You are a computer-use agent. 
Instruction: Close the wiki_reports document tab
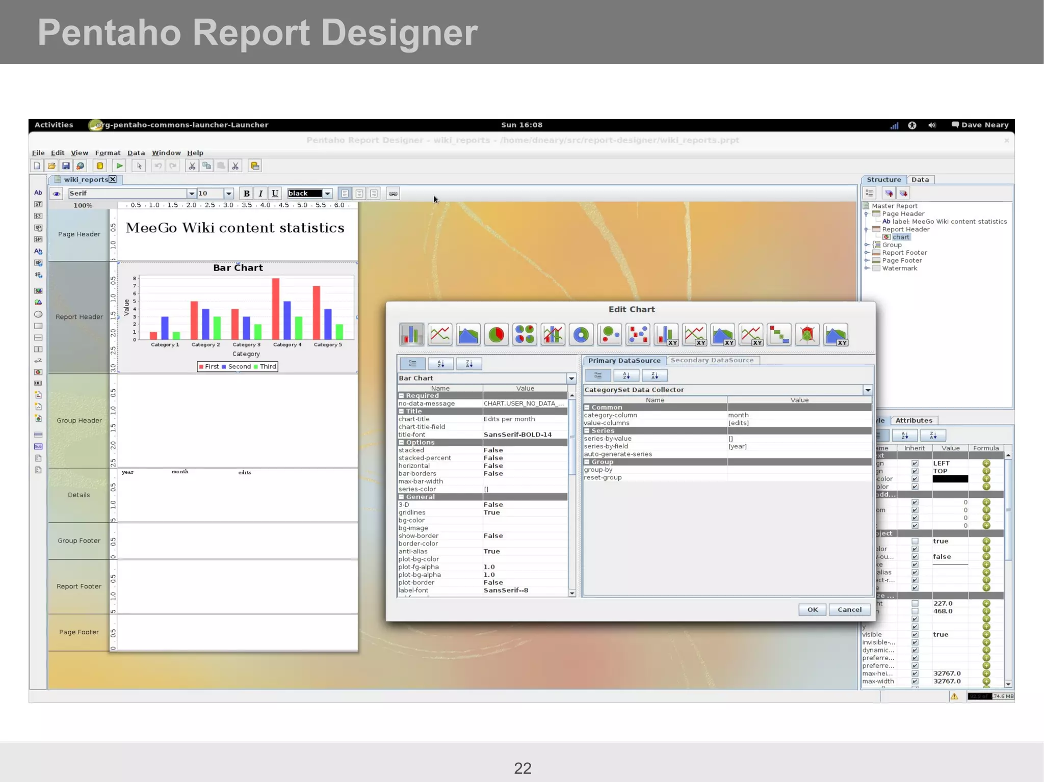[113, 179]
